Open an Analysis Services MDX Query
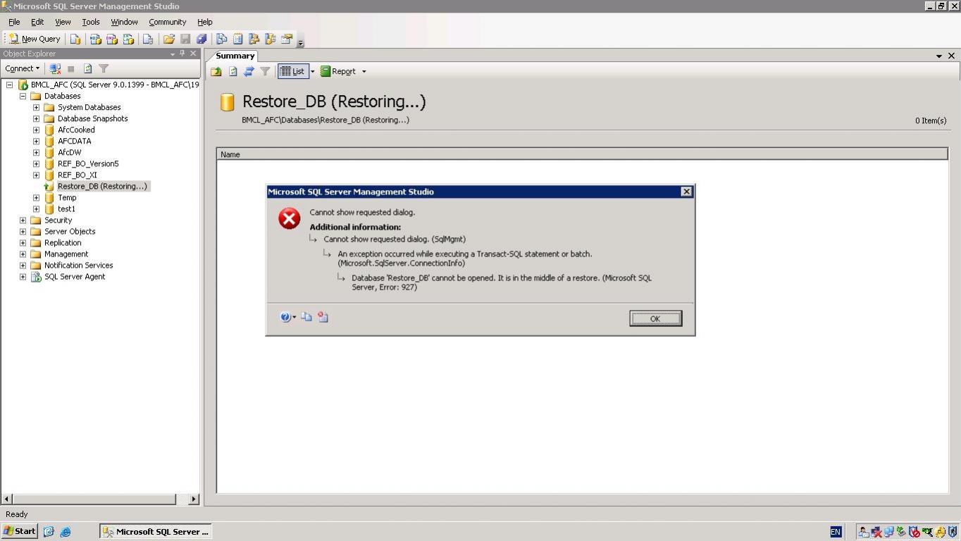This screenshot has height=541, width=961. click(x=95, y=39)
